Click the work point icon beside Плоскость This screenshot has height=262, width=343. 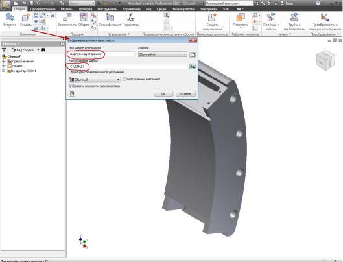[x=254, y=21]
